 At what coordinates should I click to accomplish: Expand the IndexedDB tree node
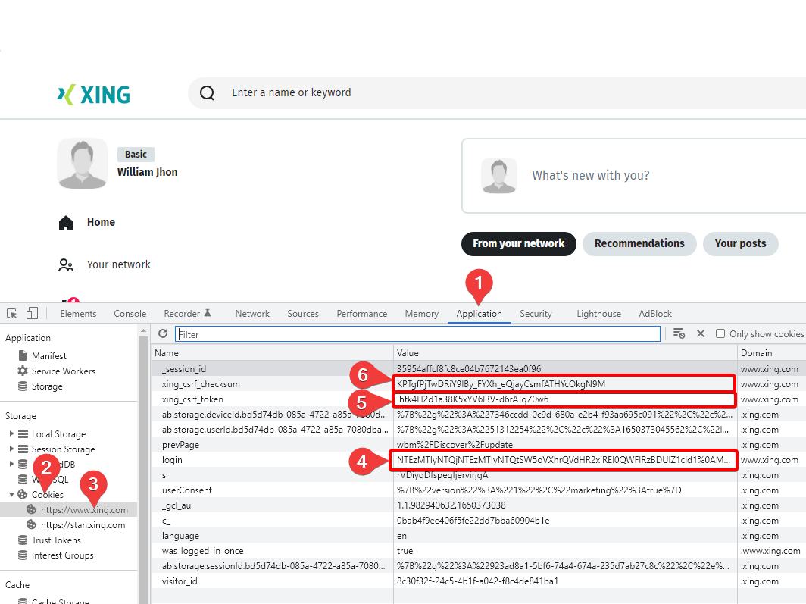[x=11, y=464]
